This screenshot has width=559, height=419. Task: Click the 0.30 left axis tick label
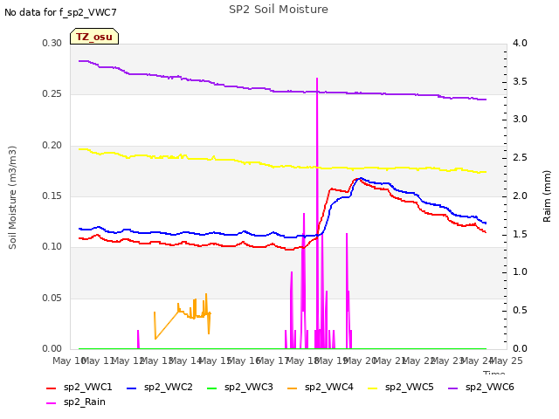click(x=52, y=43)
